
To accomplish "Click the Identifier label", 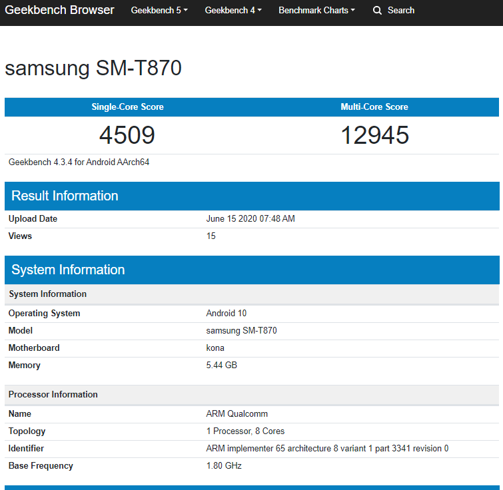I will [x=26, y=448].
